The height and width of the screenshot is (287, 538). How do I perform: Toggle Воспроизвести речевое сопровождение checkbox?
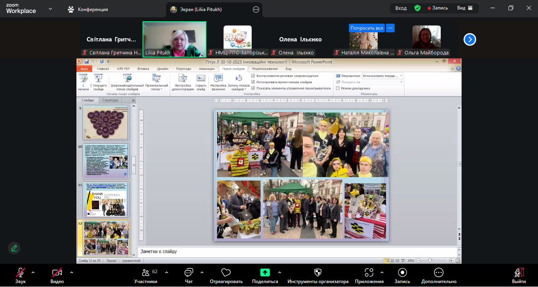(x=253, y=76)
